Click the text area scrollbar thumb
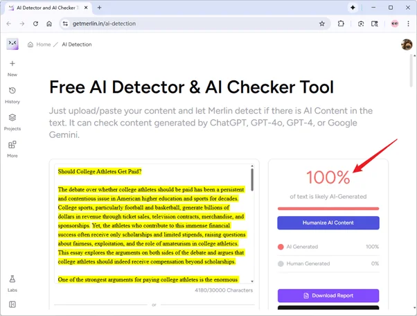The width and height of the screenshot is (417, 316). point(252,180)
